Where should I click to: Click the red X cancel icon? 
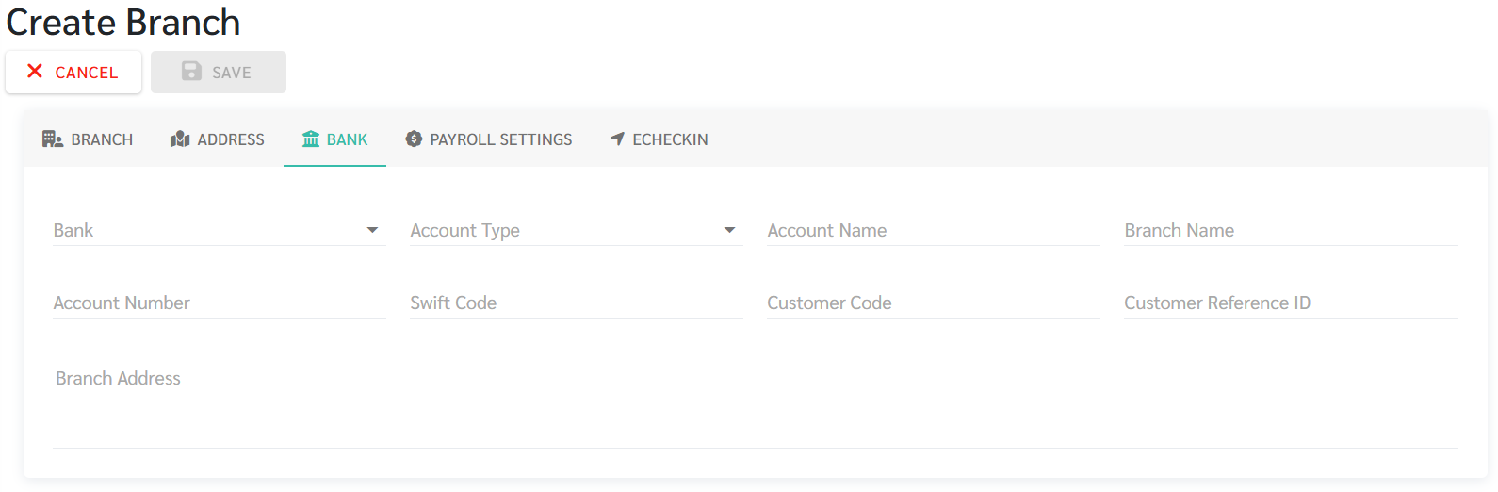point(35,72)
